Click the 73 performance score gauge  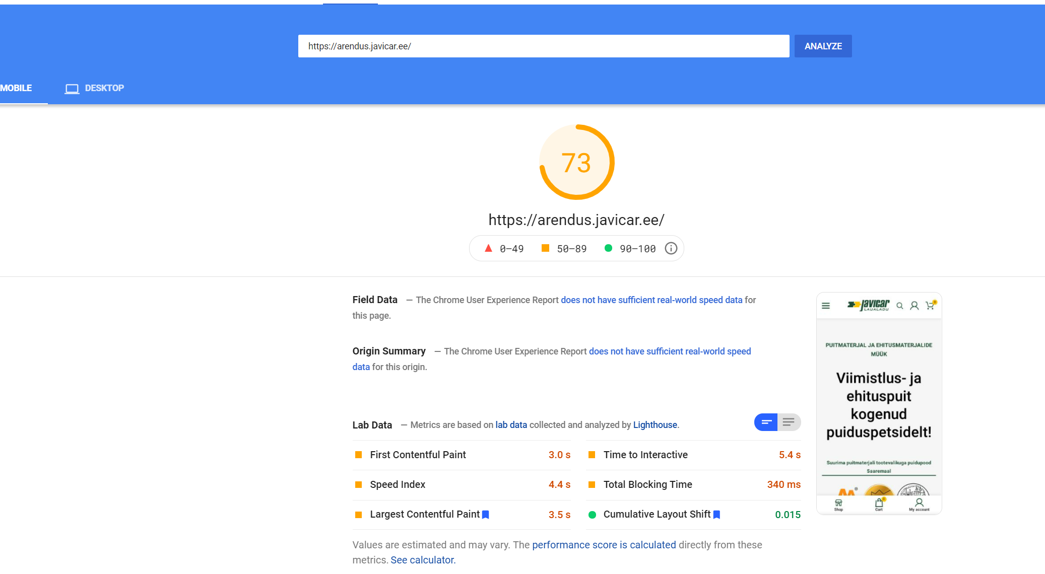(576, 162)
